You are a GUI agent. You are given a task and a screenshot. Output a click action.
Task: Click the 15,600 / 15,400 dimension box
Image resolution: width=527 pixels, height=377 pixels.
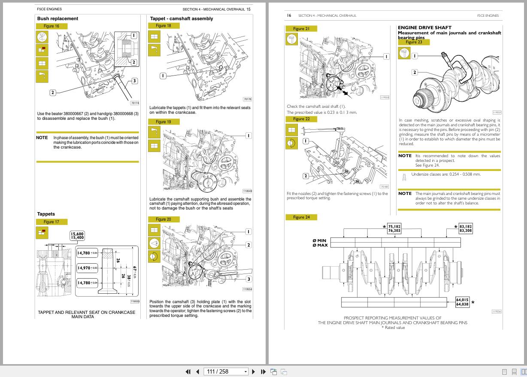pyautogui.click(x=78, y=236)
